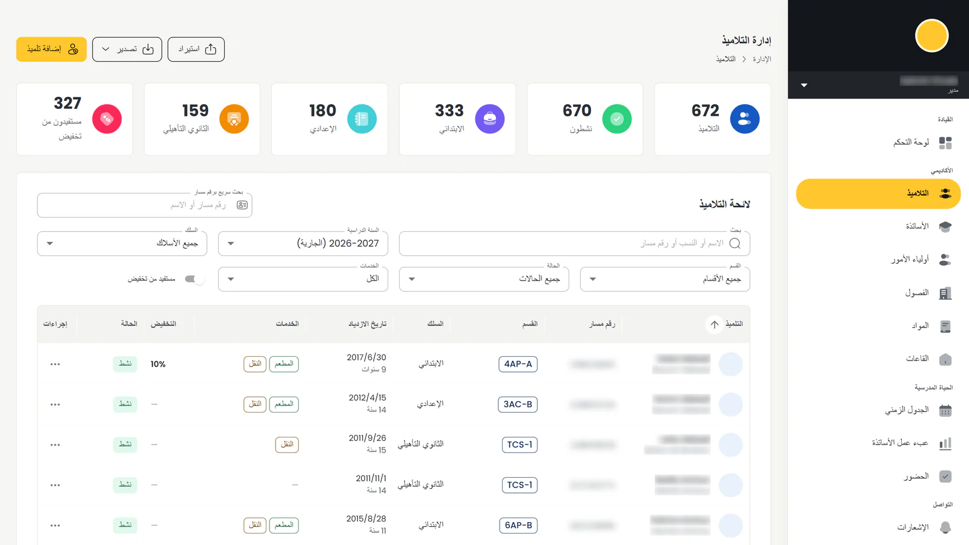The height and width of the screenshot is (545, 969).
Task: Click the purple primary (الابتدائي) 333 icon
Action: click(x=490, y=119)
